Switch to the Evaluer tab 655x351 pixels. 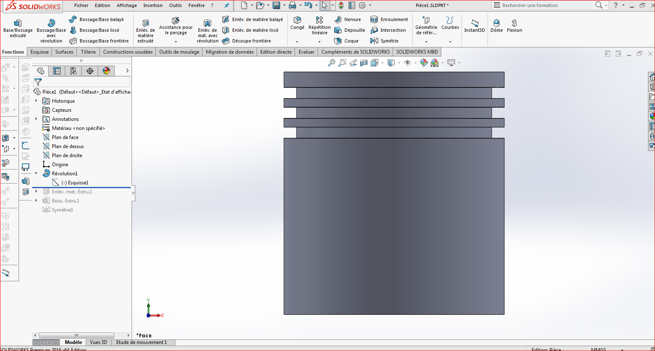(x=306, y=52)
